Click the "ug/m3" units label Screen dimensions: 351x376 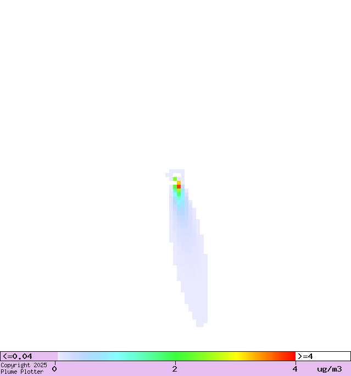click(330, 369)
